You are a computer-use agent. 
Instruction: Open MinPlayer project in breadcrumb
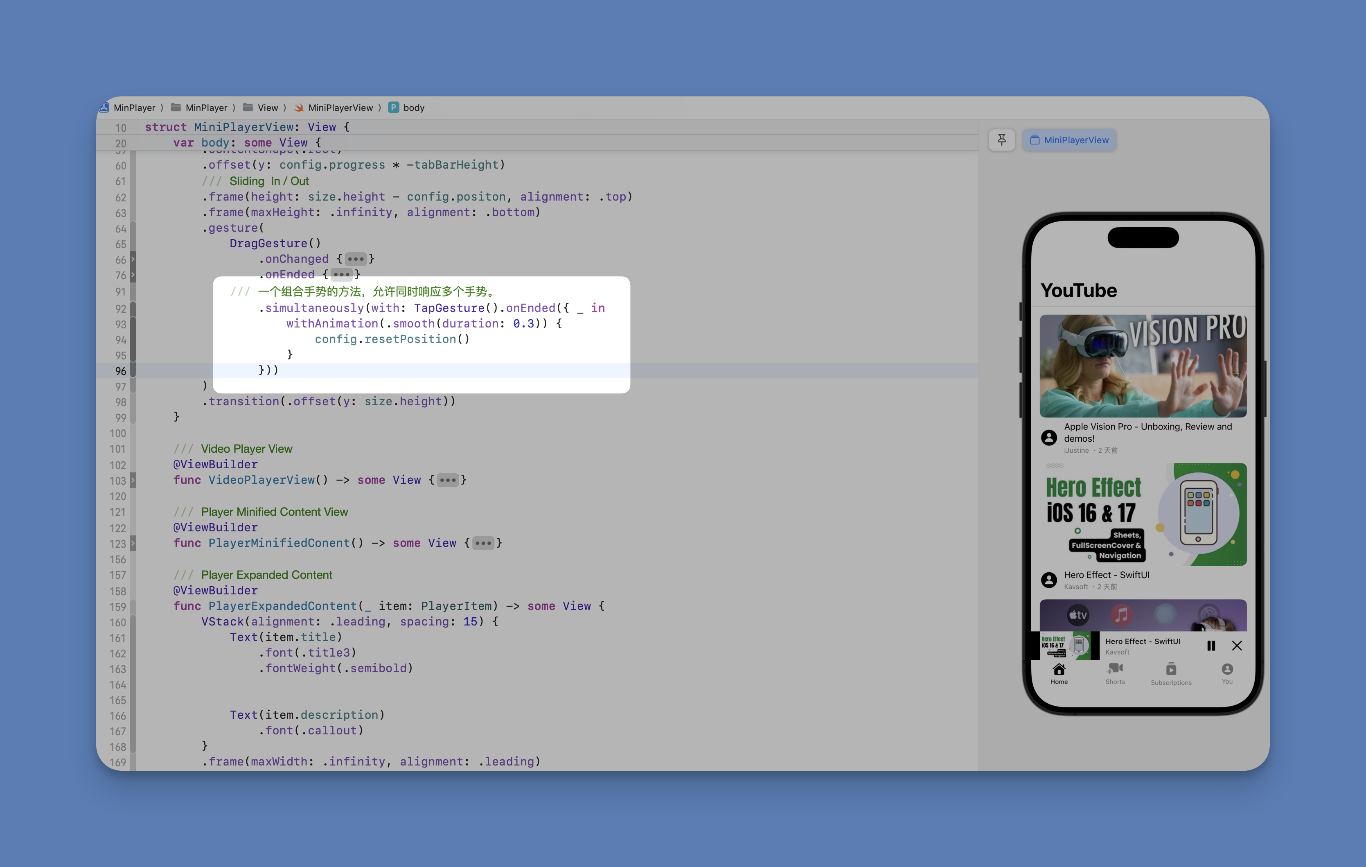pyautogui.click(x=128, y=108)
